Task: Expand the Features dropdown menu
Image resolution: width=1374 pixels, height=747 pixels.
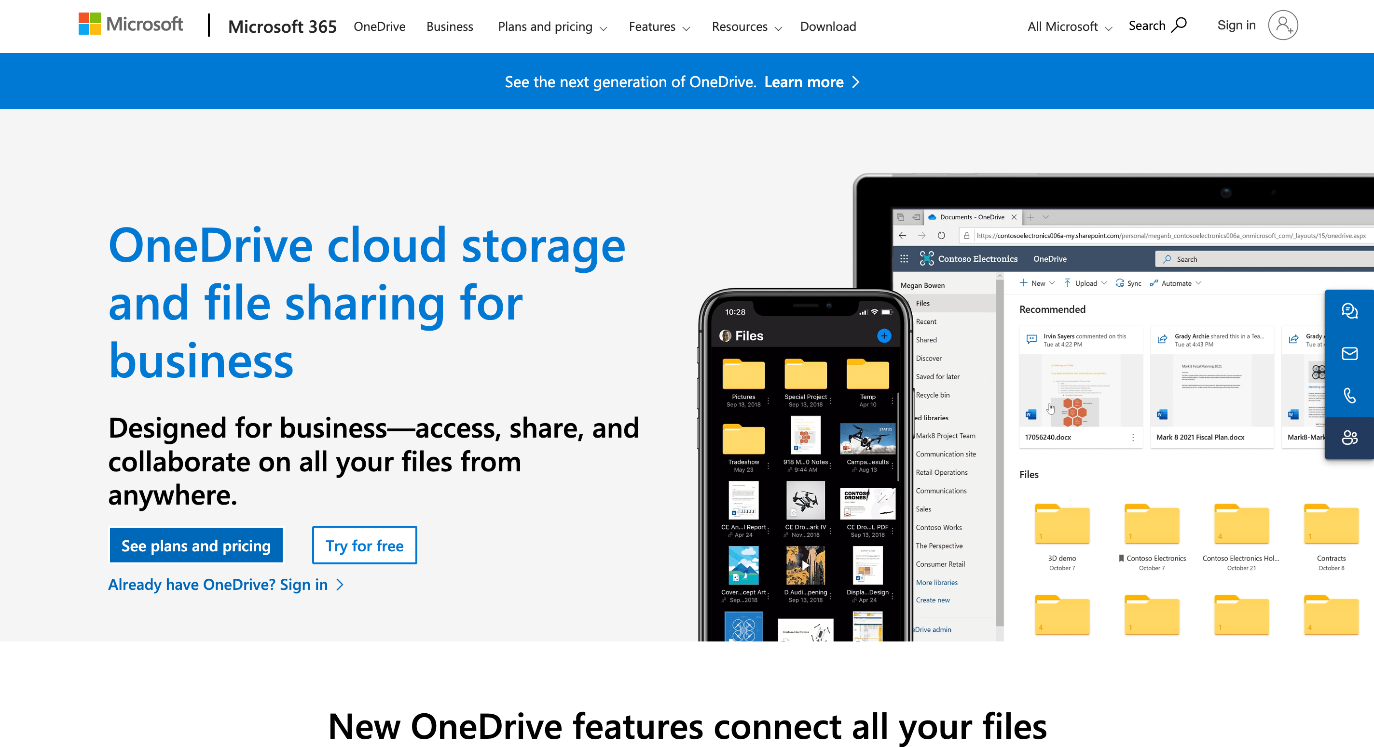Action: click(x=659, y=27)
